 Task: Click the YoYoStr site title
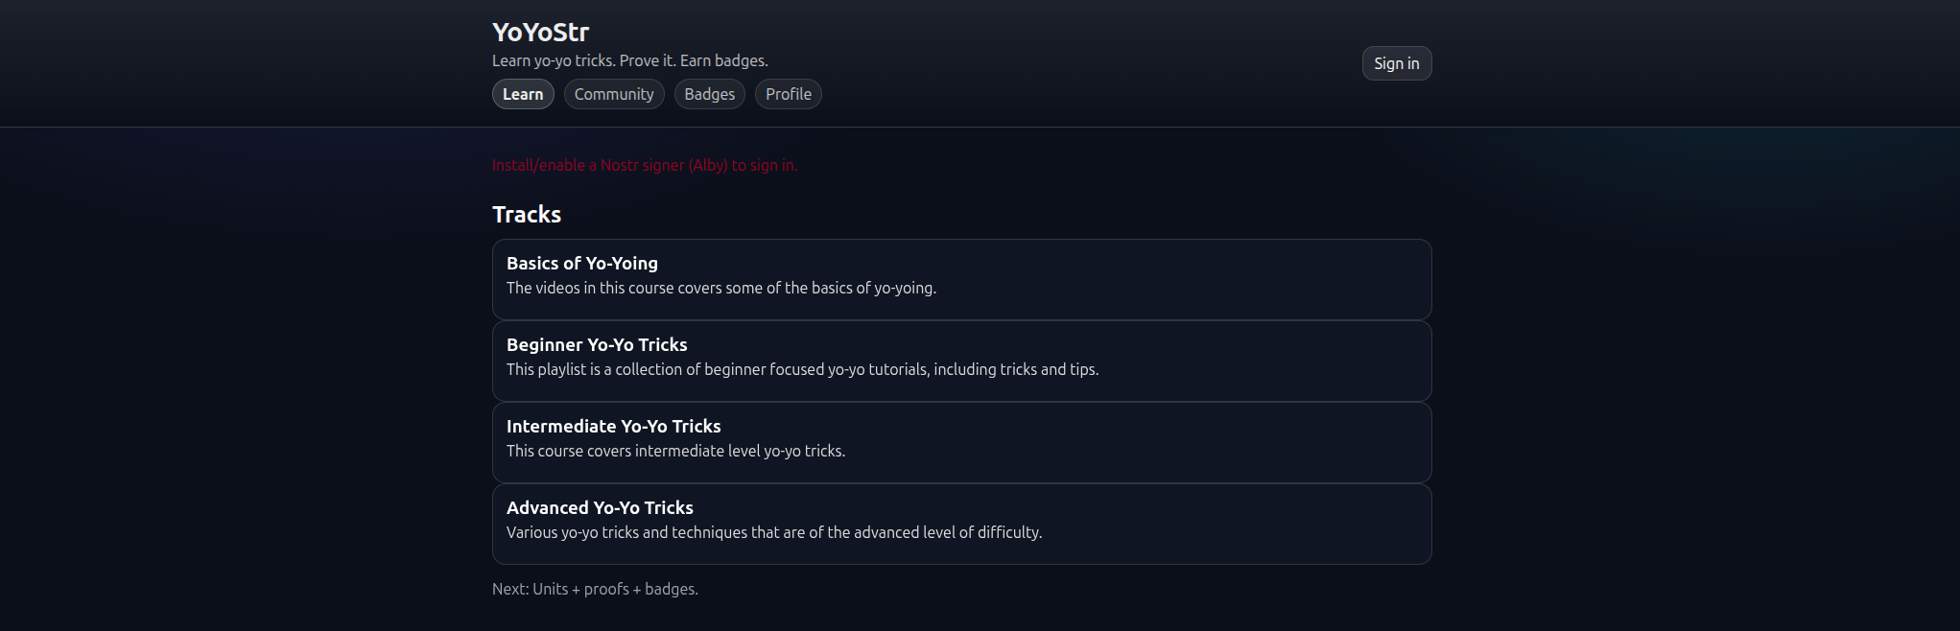pos(540,33)
